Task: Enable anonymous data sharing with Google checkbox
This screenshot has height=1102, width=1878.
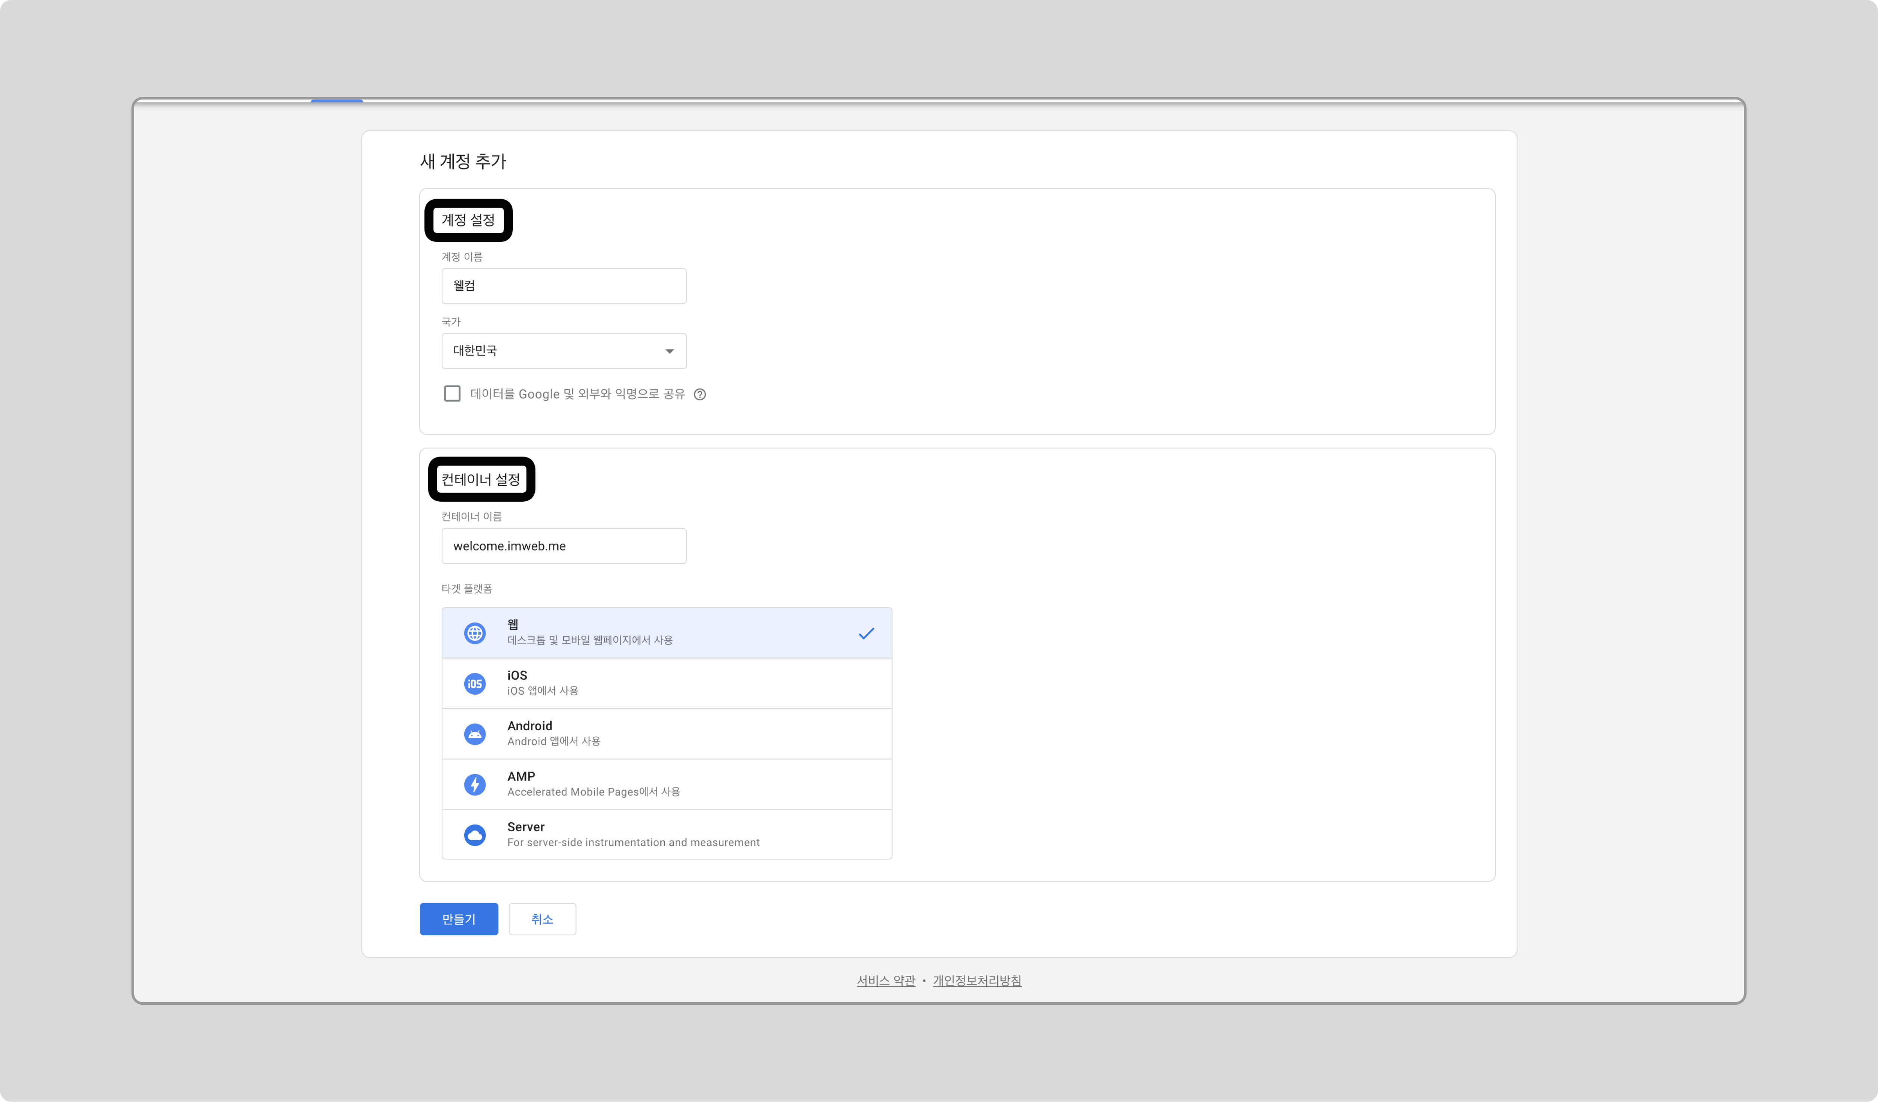Action: coord(452,393)
